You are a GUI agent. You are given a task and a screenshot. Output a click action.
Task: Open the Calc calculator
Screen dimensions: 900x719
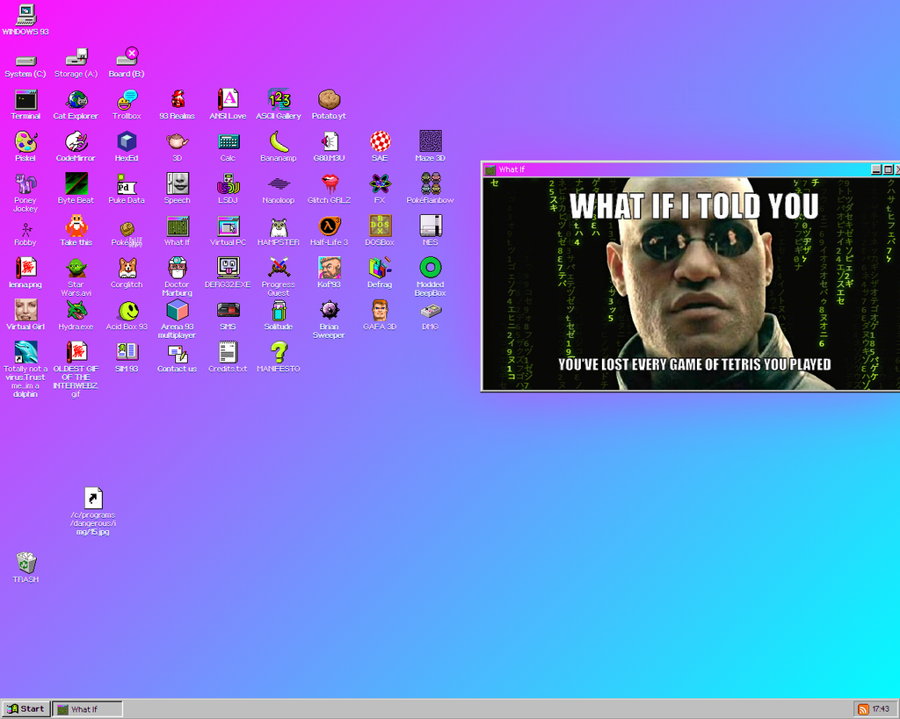point(228,143)
